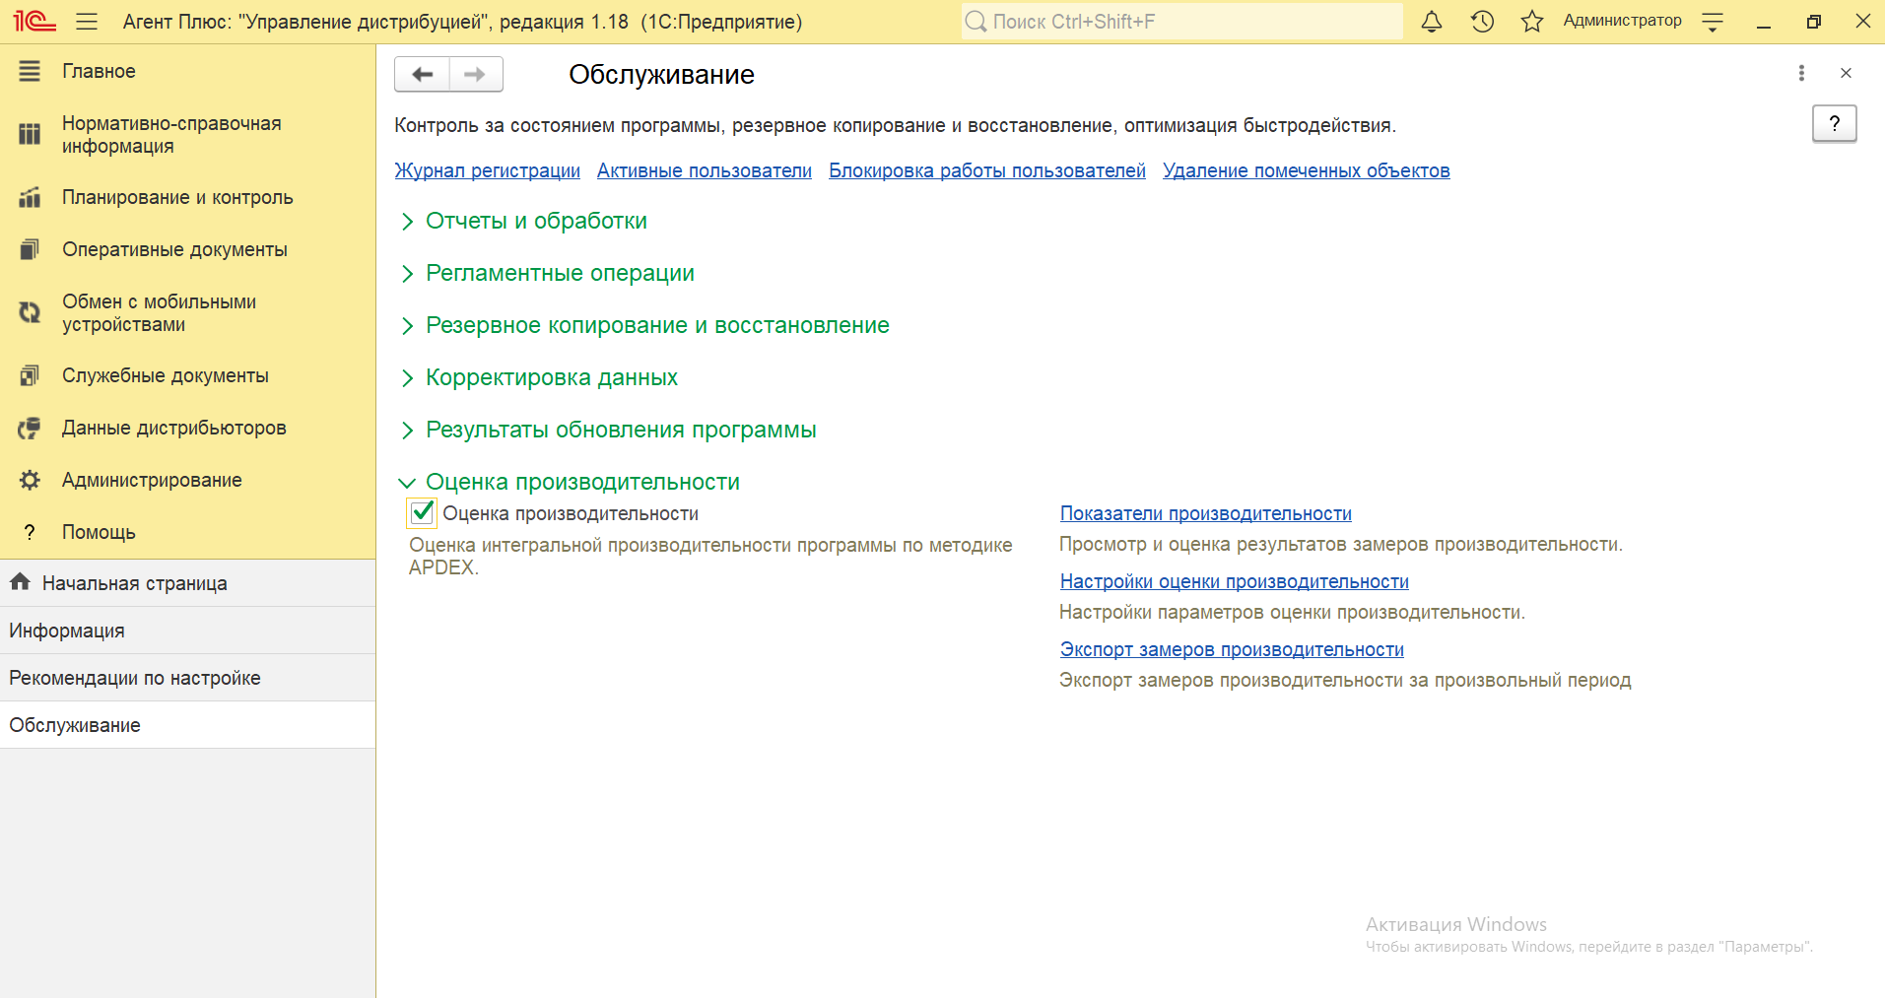Switch to Начальная страница tab
The height and width of the screenshot is (998, 1885).
click(x=187, y=583)
